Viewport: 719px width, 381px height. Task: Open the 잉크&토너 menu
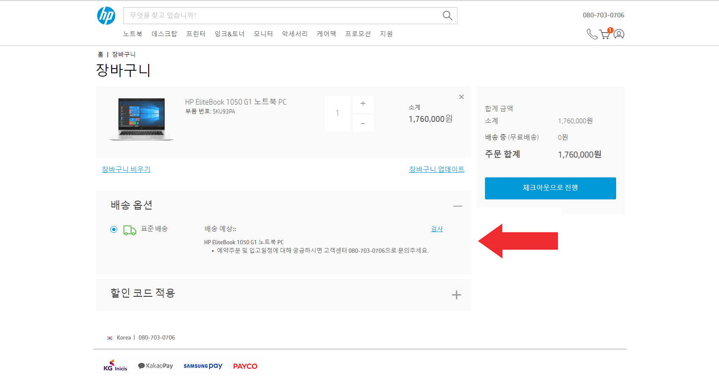click(x=229, y=34)
